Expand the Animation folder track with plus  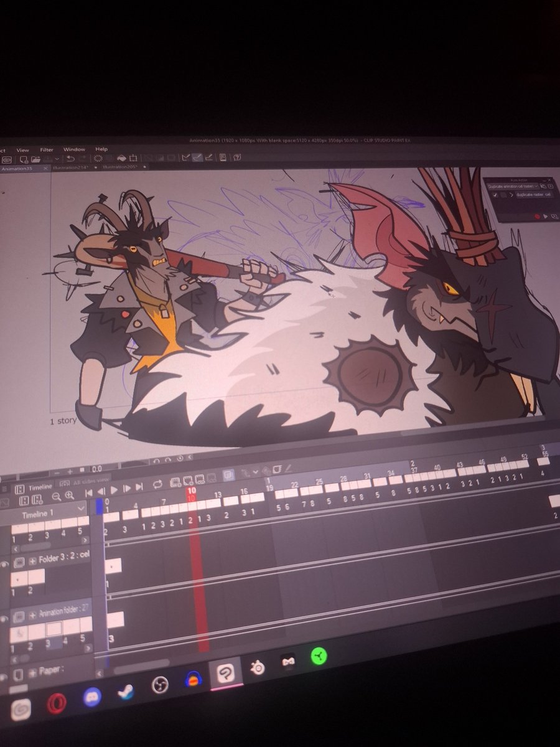coord(32,615)
